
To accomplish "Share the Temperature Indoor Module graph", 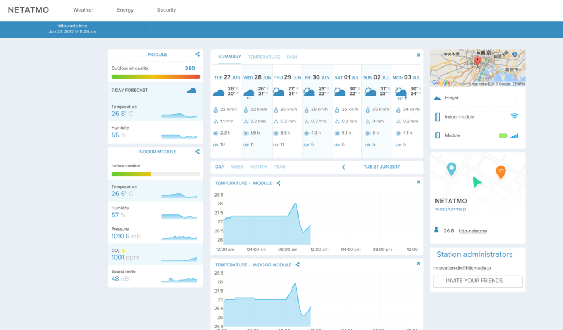I will point(297,265).
